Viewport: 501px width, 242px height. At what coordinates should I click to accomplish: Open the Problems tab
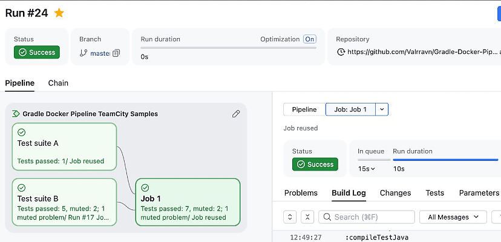[x=301, y=193]
